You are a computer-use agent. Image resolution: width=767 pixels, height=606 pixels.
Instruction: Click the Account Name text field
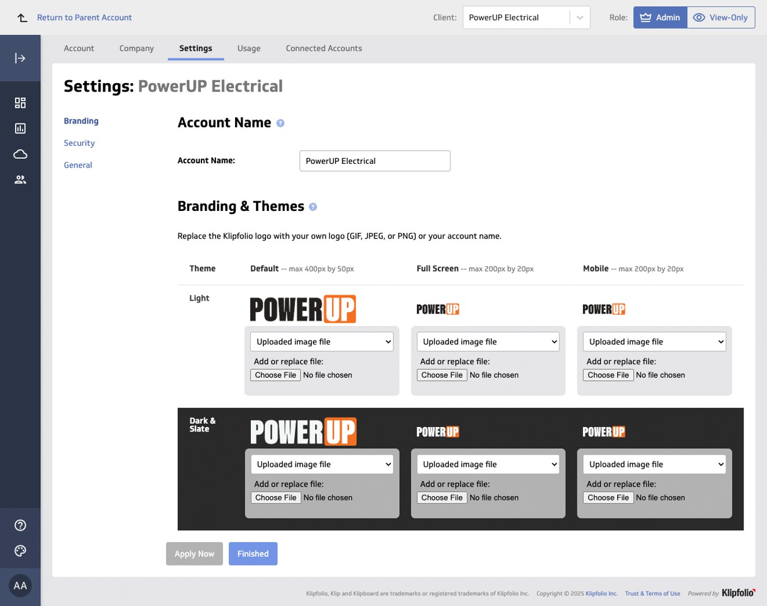pyautogui.click(x=375, y=161)
